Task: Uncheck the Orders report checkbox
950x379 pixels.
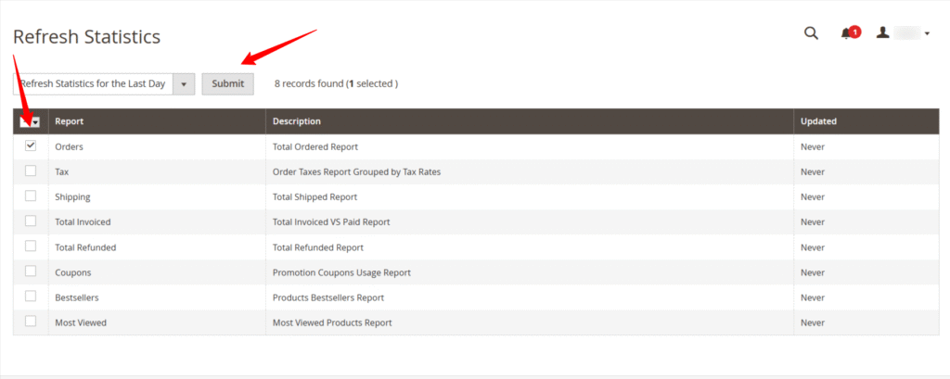Action: 31,146
